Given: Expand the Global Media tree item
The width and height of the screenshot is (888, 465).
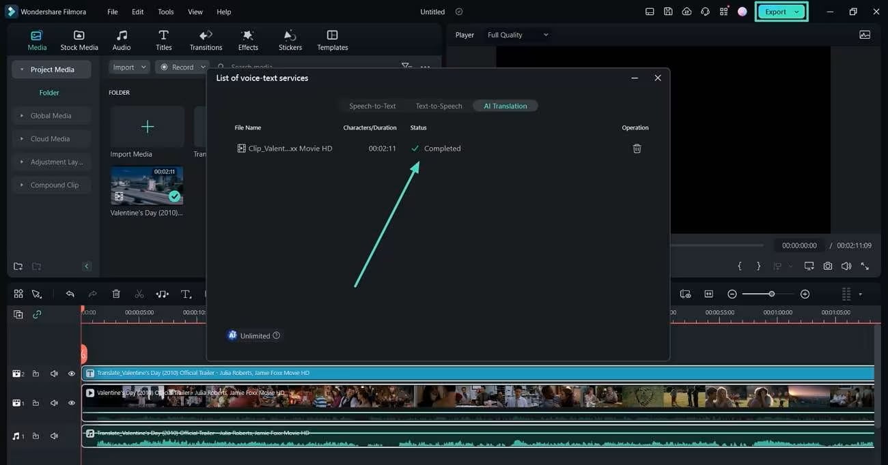Looking at the screenshot, I should tap(22, 116).
